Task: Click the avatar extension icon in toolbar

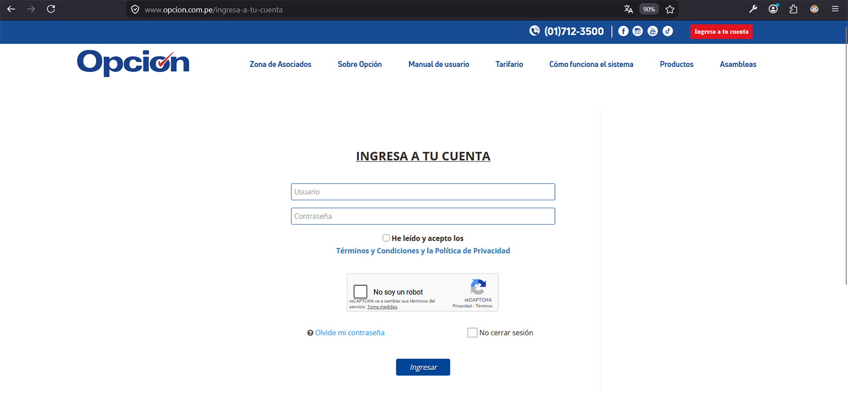Action: pos(814,9)
